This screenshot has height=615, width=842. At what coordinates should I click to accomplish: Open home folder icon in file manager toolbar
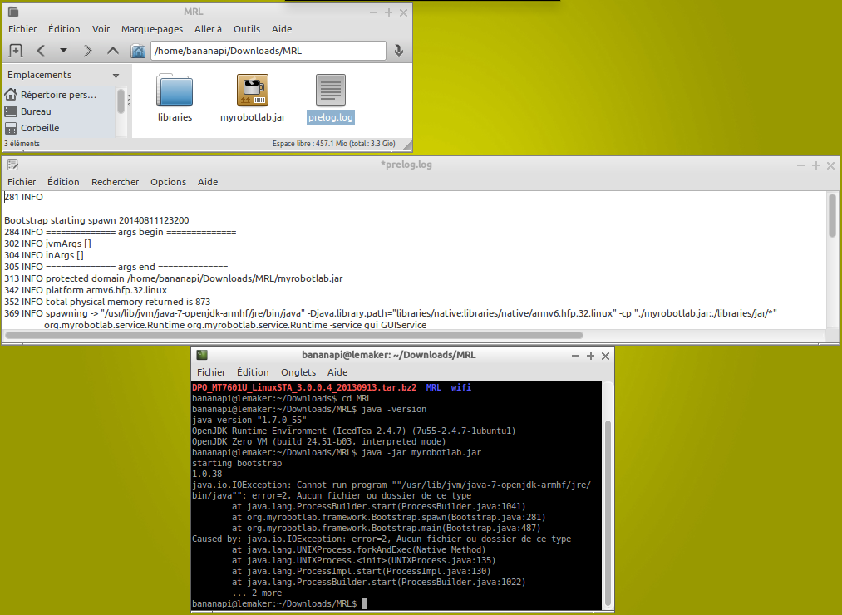point(138,51)
